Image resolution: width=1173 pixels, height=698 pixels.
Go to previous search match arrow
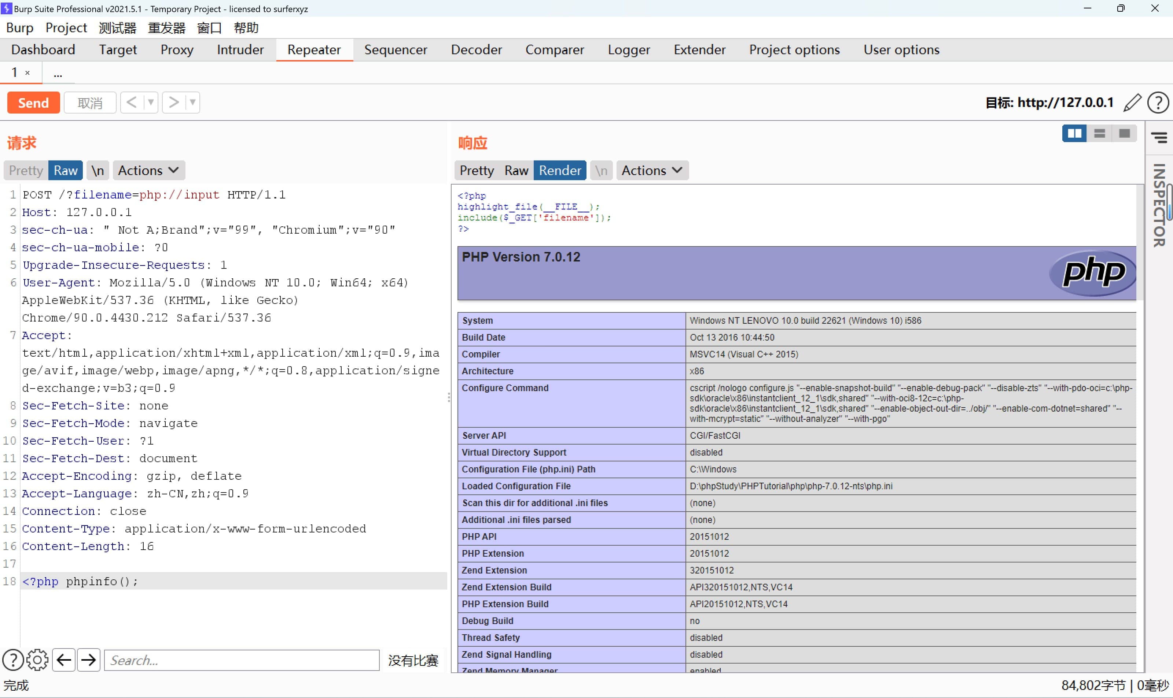point(63,660)
